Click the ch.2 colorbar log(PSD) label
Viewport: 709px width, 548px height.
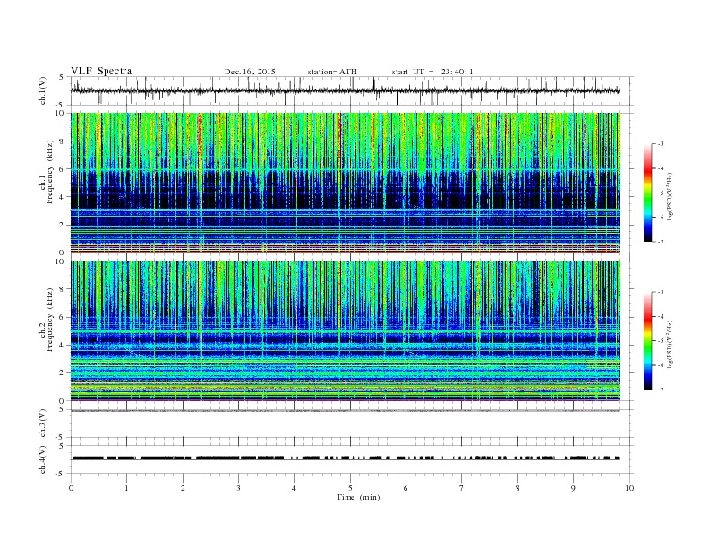671,344
